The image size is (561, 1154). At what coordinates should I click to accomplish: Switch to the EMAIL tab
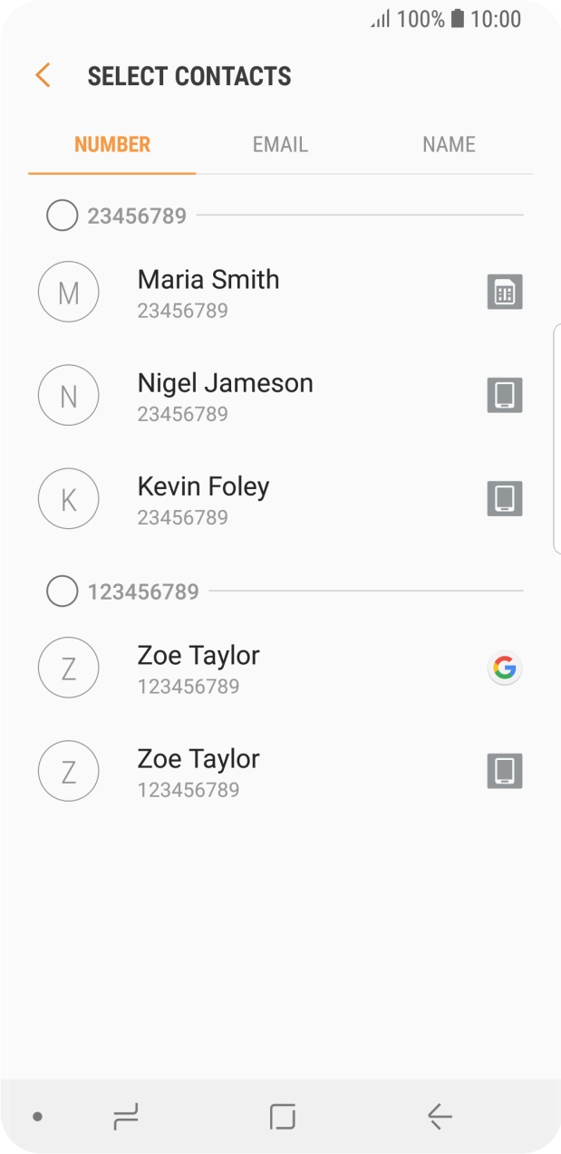(x=280, y=144)
